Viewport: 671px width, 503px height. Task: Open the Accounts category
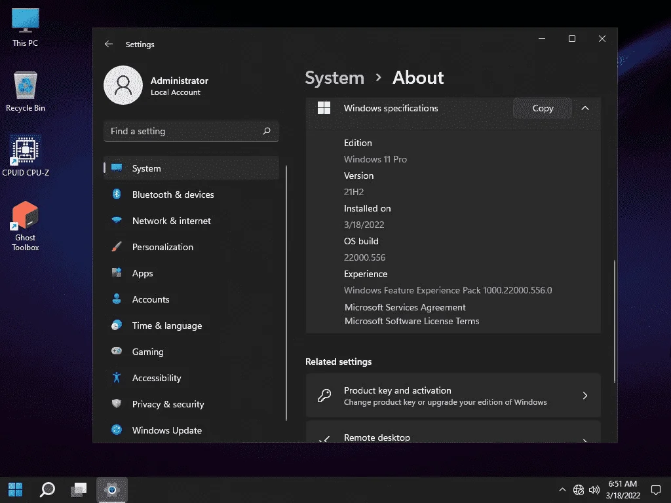(191, 299)
